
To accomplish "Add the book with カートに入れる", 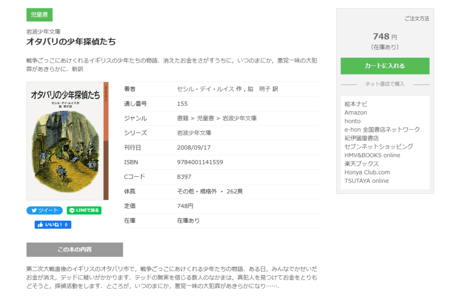I will [x=384, y=66].
